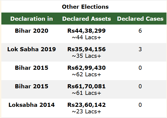Click the 6 declared cases for Bihar 2020
The height and width of the screenshot is (118, 167).
pos(140,31)
